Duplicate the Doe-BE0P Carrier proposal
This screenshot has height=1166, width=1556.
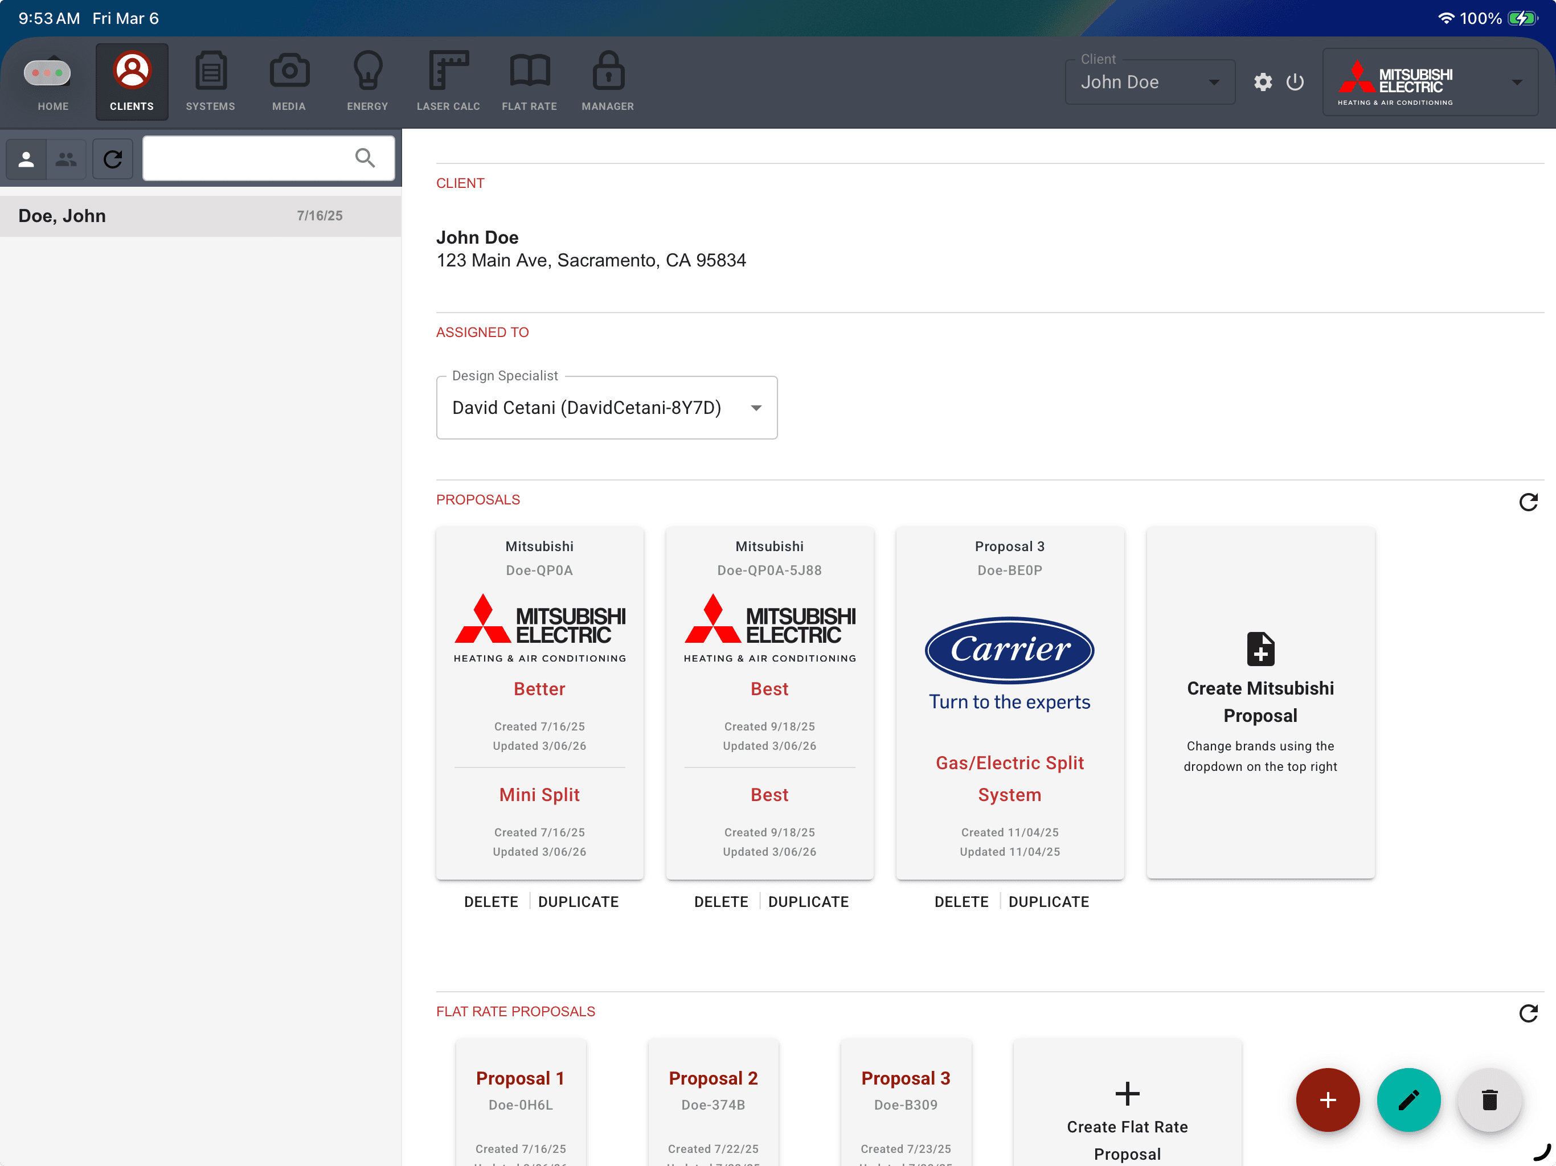pyautogui.click(x=1048, y=902)
